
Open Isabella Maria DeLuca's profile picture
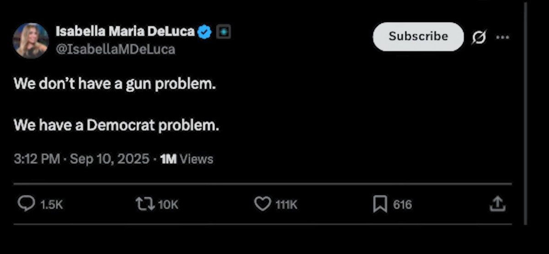click(x=31, y=40)
